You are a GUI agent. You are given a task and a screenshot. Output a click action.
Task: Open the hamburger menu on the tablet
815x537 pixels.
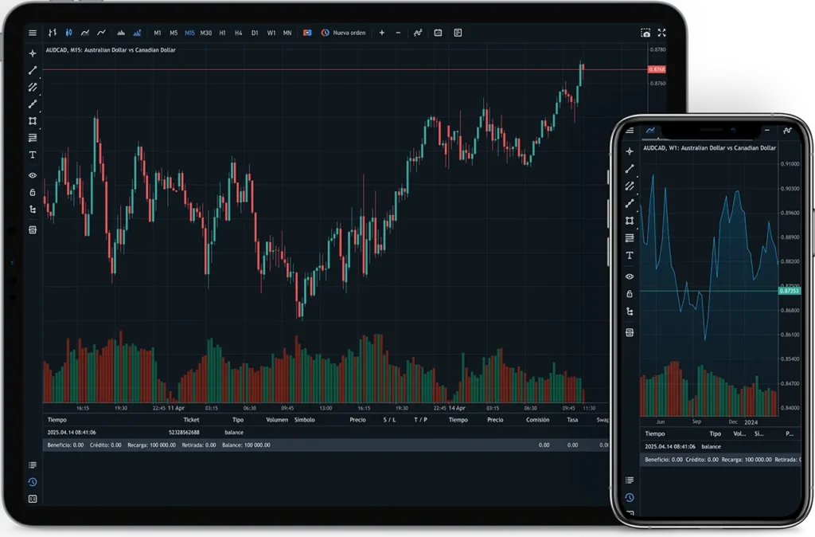pyautogui.click(x=32, y=33)
